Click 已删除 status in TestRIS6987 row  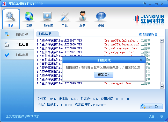[145, 40]
